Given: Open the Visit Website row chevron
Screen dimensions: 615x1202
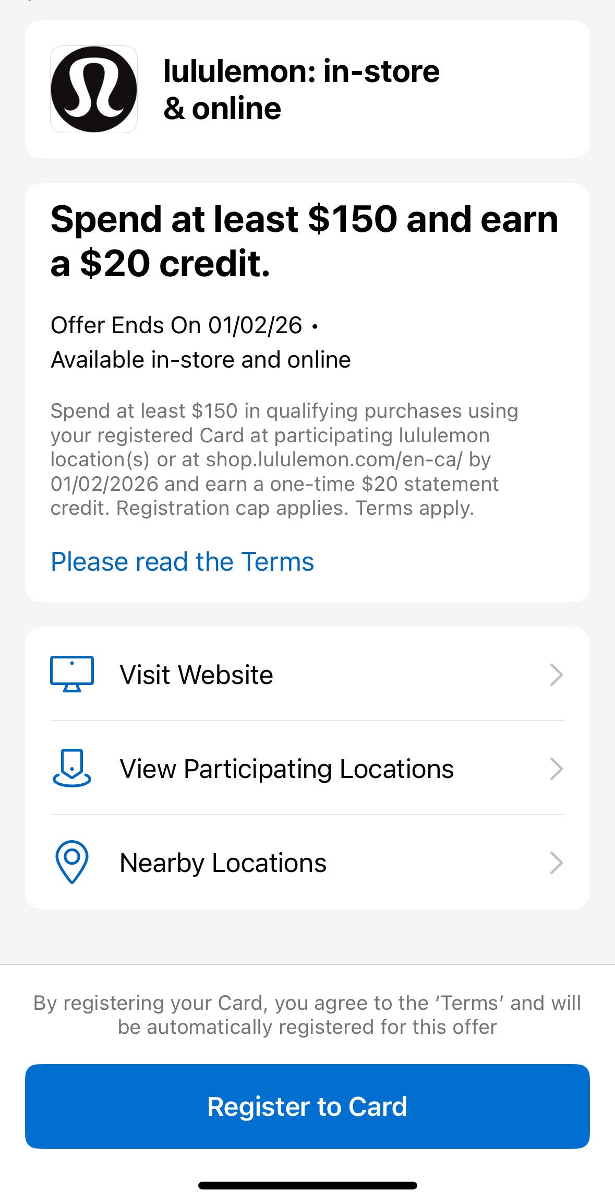Looking at the screenshot, I should tap(556, 675).
